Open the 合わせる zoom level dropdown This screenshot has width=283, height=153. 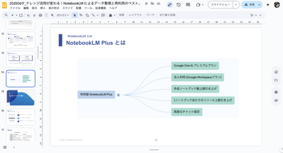tap(63, 15)
